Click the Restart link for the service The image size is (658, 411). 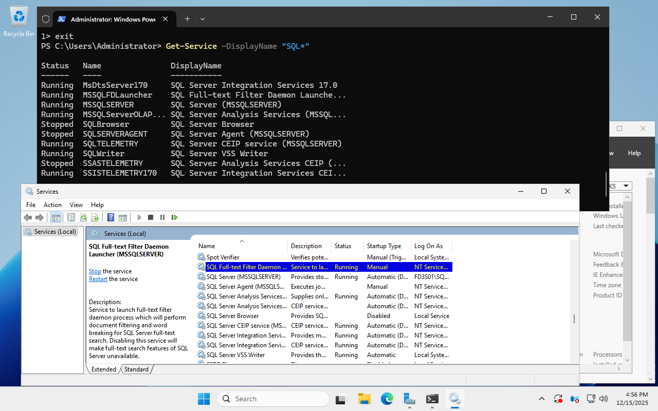tap(98, 278)
